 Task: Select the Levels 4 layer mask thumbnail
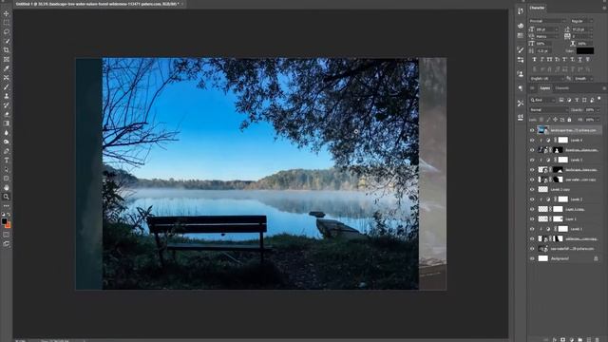coord(562,140)
